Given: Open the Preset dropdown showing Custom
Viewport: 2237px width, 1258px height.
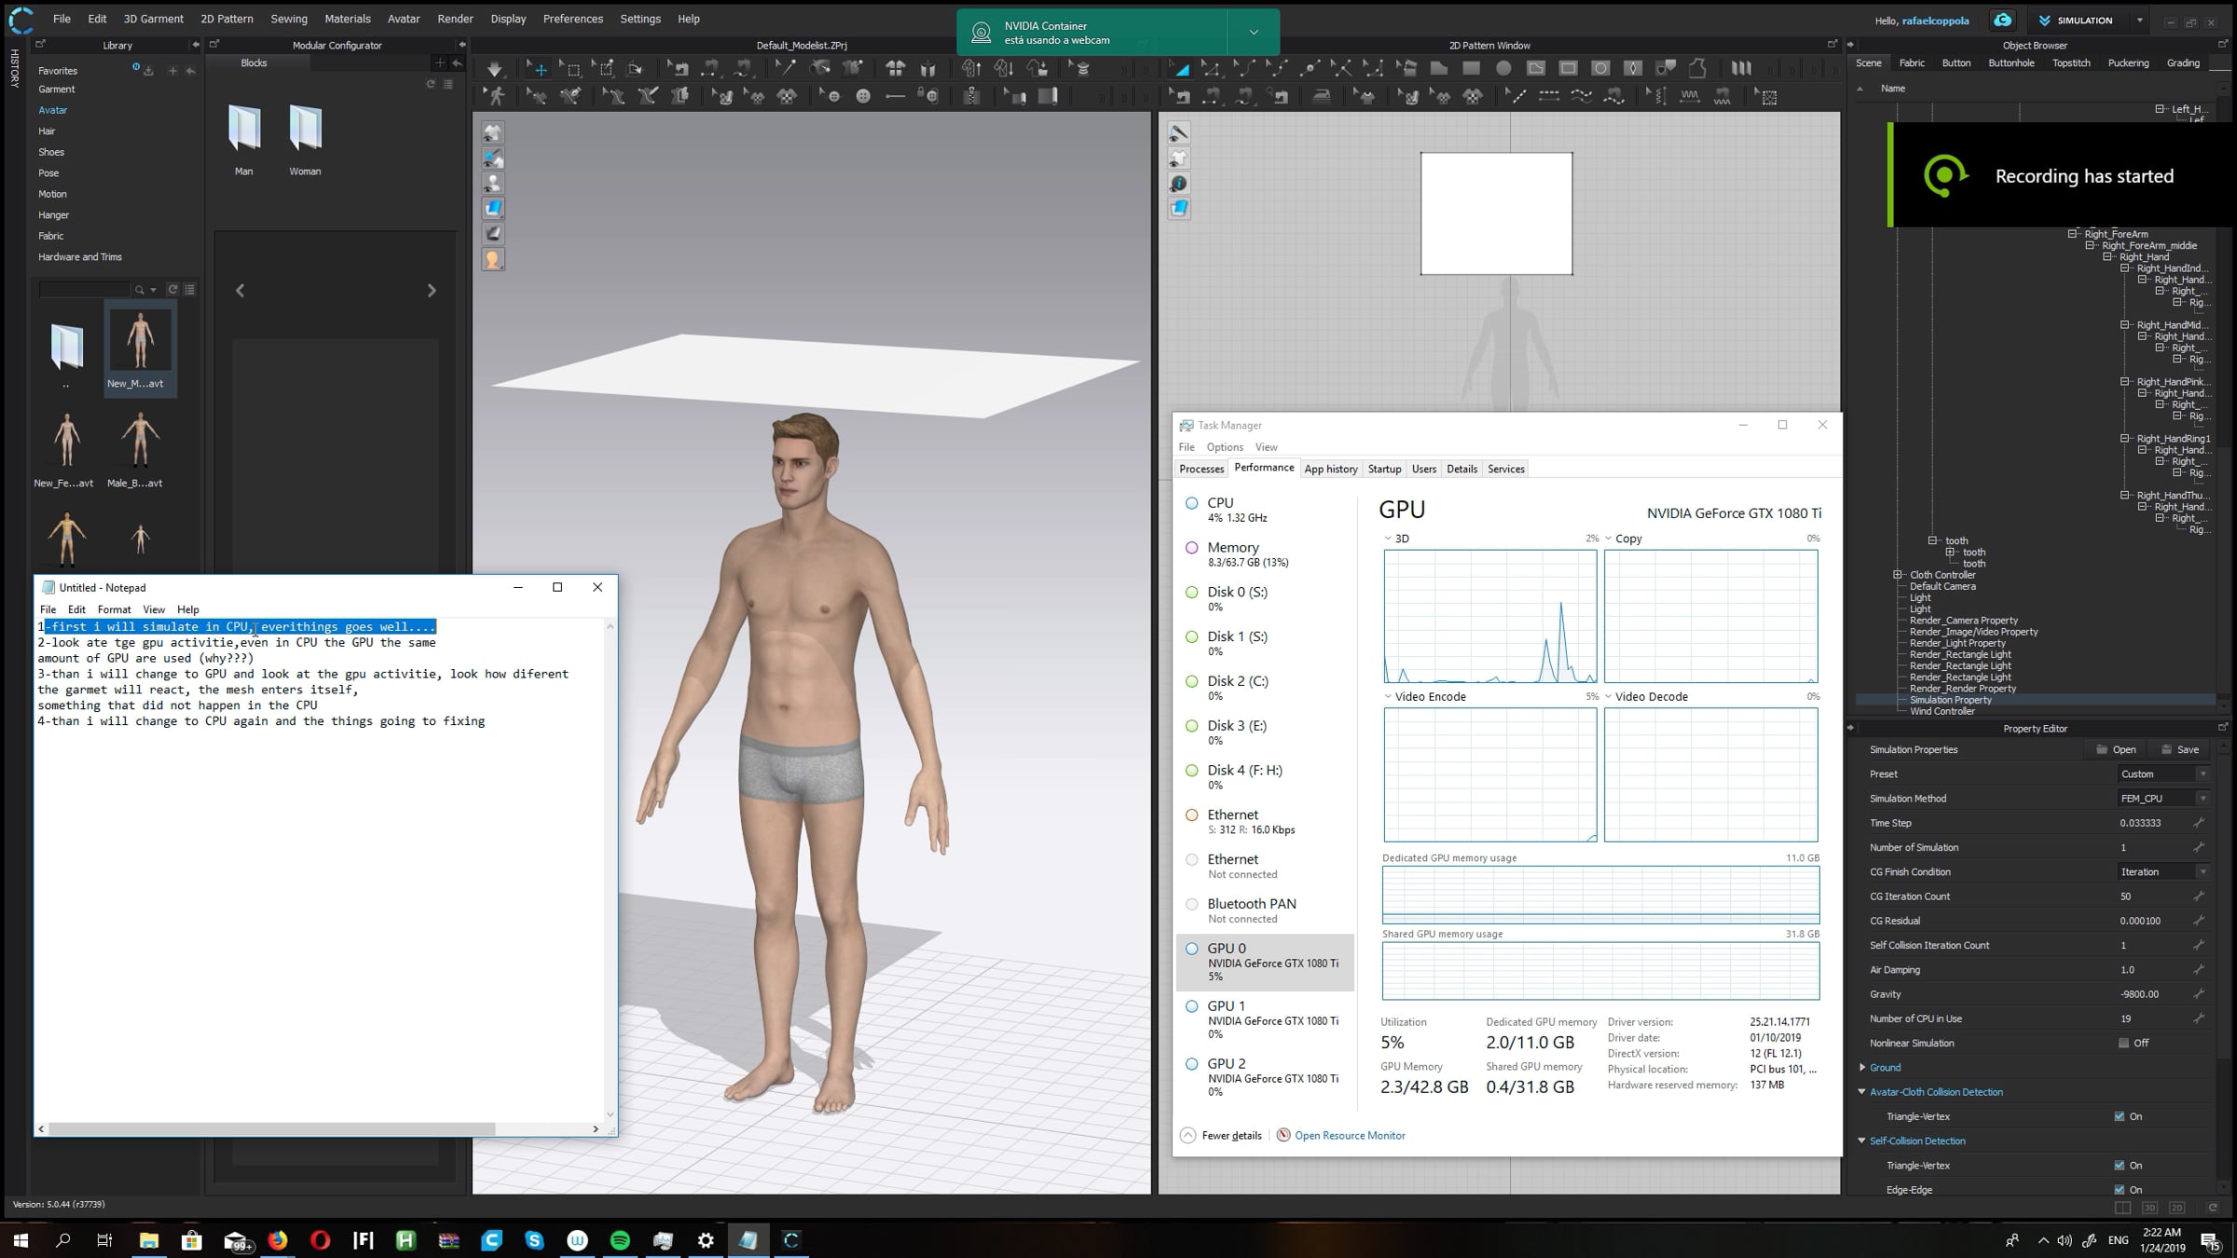Looking at the screenshot, I should (2163, 774).
